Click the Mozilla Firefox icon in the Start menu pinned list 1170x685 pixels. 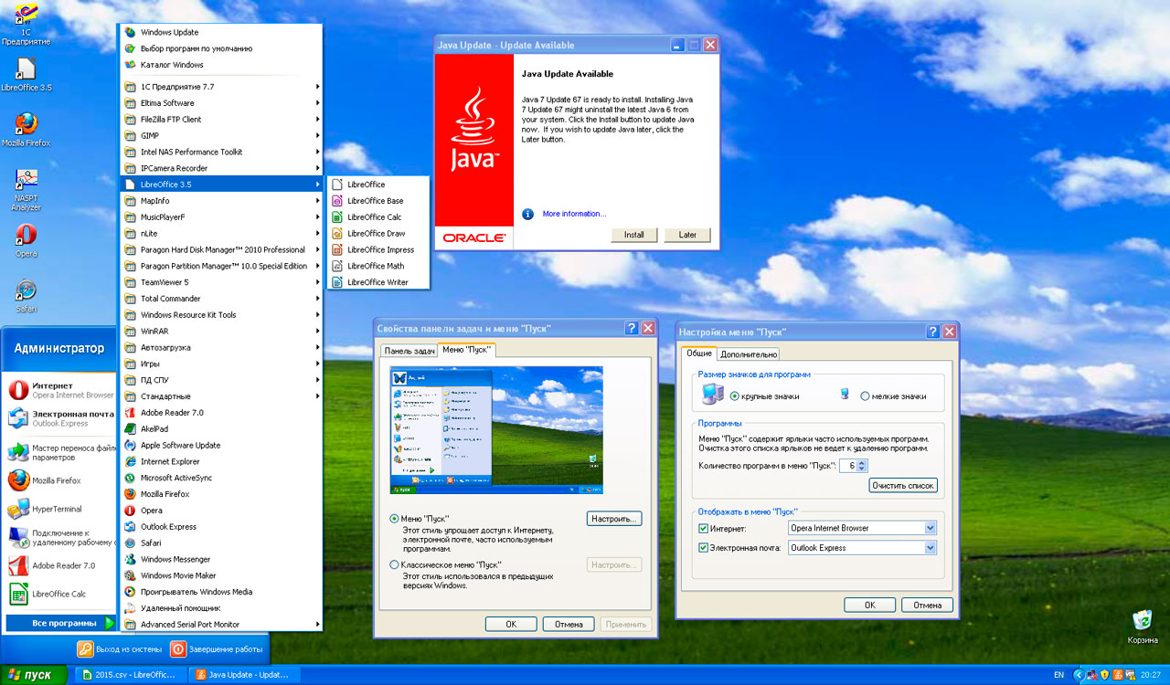click(18, 480)
